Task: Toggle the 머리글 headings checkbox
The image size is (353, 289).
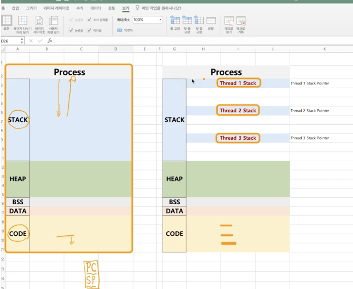Action: tap(90, 30)
